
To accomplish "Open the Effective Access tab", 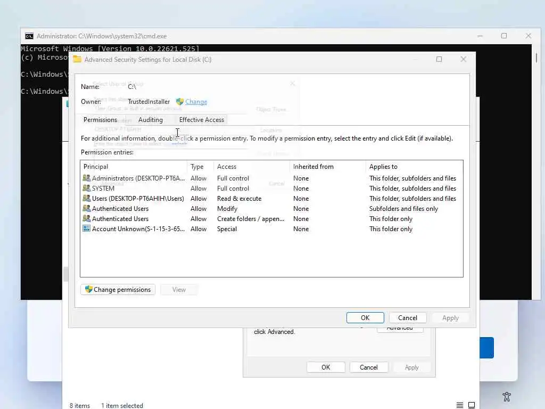I will pos(202,120).
